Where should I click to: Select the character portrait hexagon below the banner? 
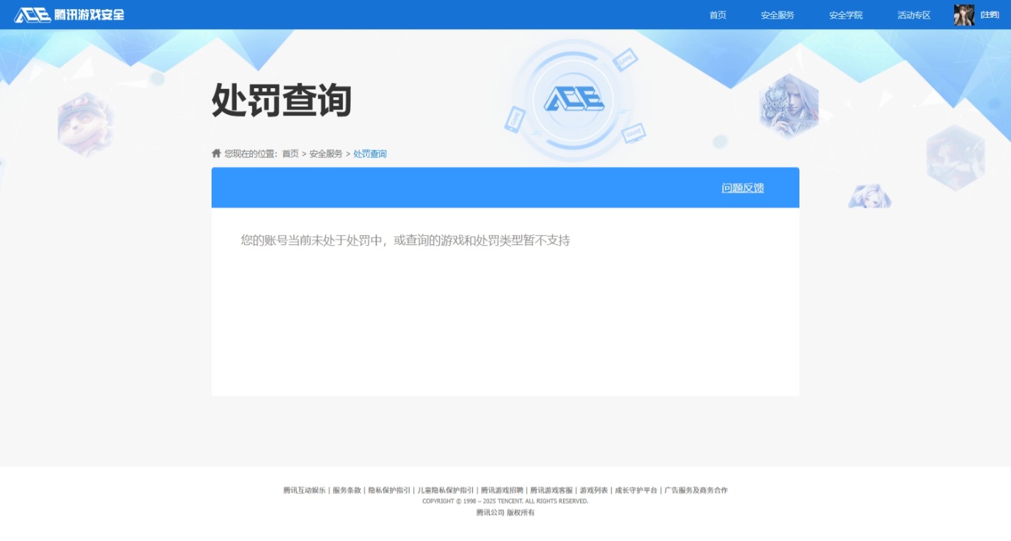870,196
